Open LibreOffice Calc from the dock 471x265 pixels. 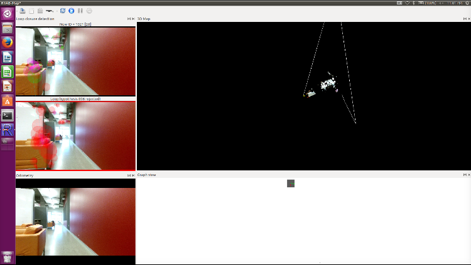(8, 71)
